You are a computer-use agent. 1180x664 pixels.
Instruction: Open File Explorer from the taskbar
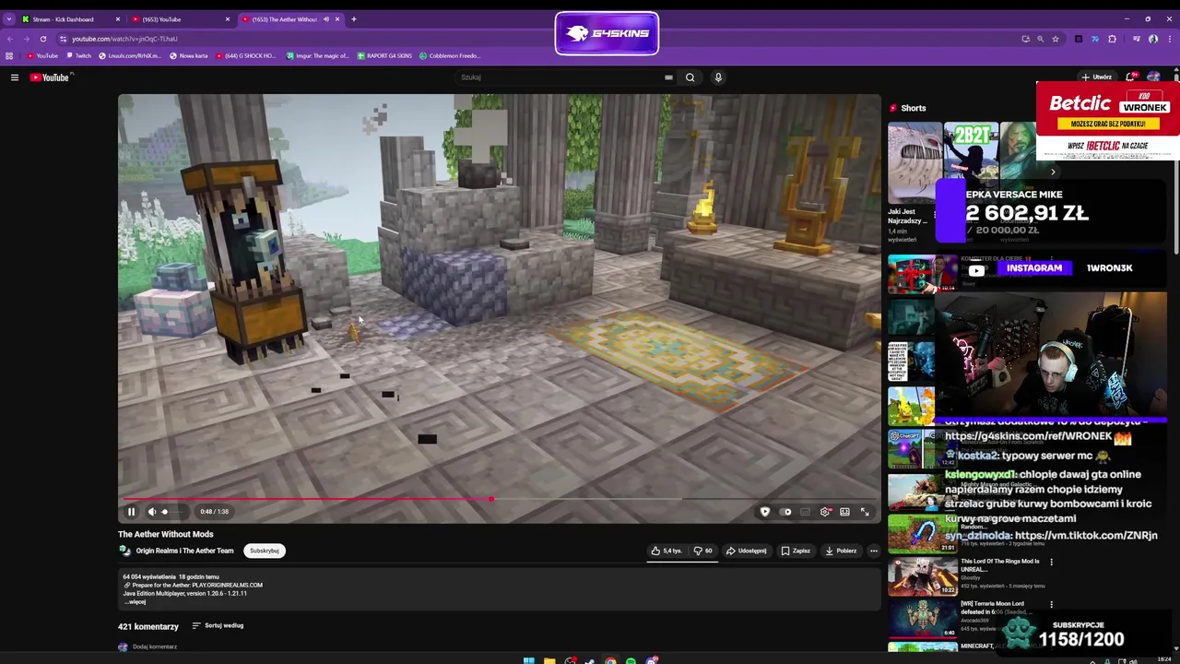(549, 660)
